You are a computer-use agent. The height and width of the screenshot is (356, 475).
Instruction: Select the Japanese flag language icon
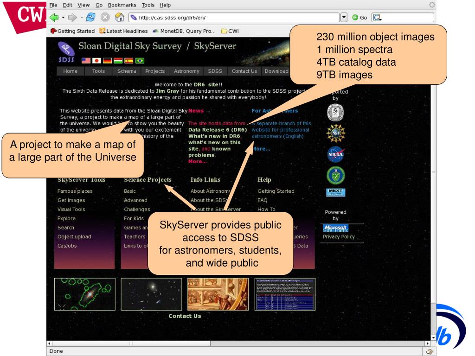[96, 61]
